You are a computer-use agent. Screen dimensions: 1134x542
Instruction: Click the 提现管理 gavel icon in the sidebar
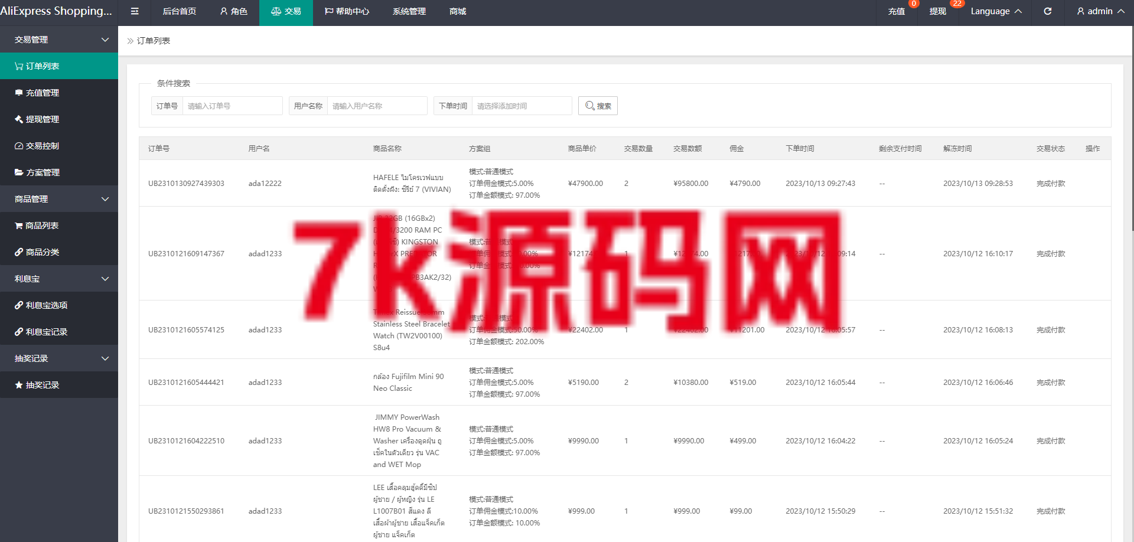(x=19, y=119)
